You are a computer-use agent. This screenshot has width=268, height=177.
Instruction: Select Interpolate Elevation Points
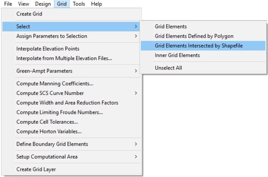click(x=48, y=49)
